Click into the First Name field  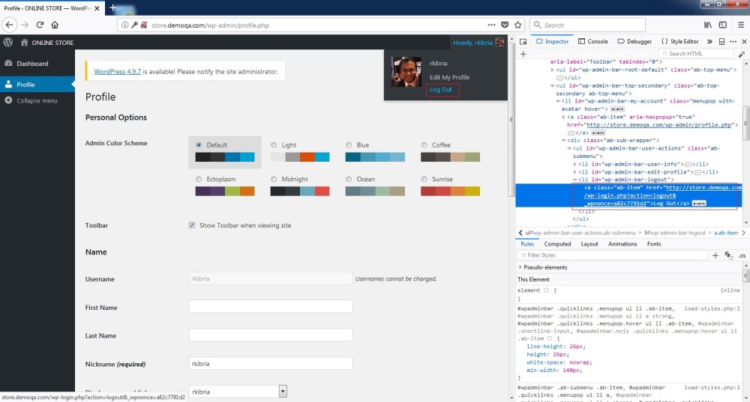[x=271, y=307]
